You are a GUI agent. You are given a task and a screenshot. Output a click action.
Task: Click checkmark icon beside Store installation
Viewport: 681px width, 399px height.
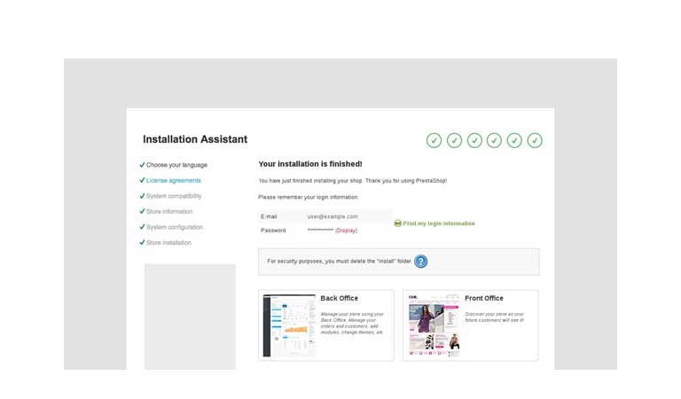(142, 242)
